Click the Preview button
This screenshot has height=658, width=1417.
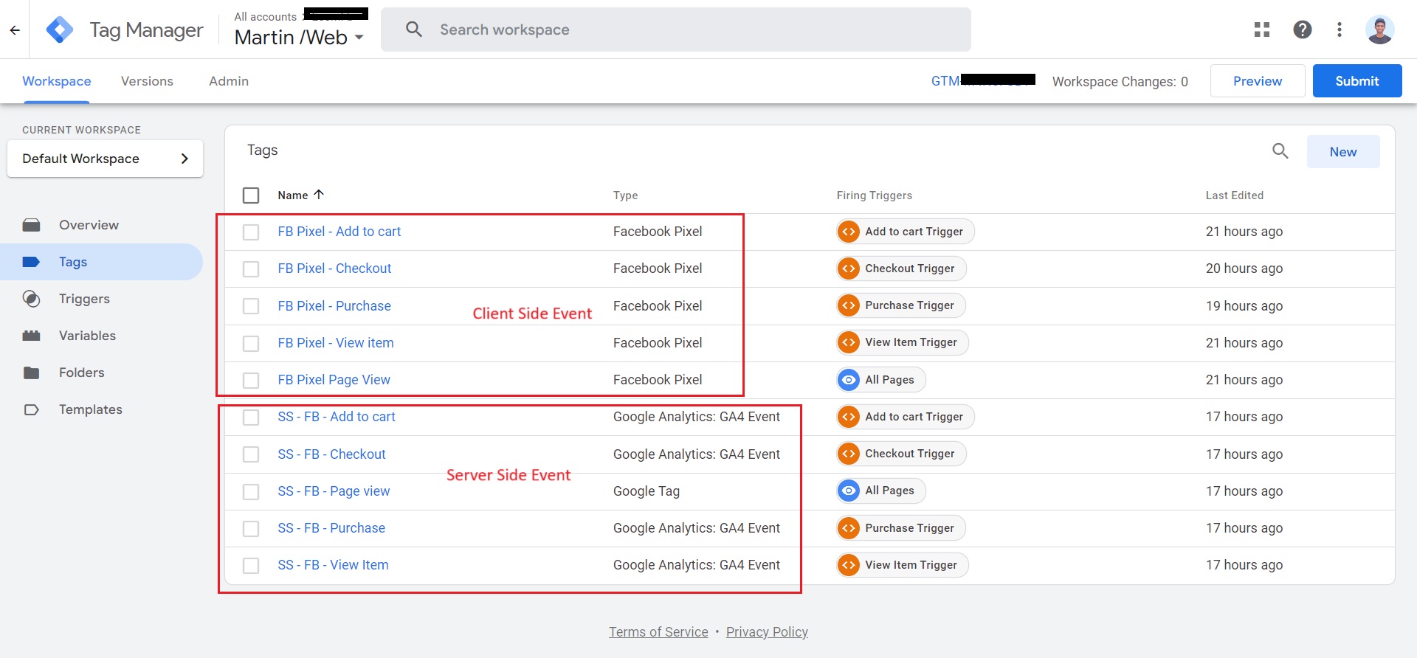(x=1258, y=81)
